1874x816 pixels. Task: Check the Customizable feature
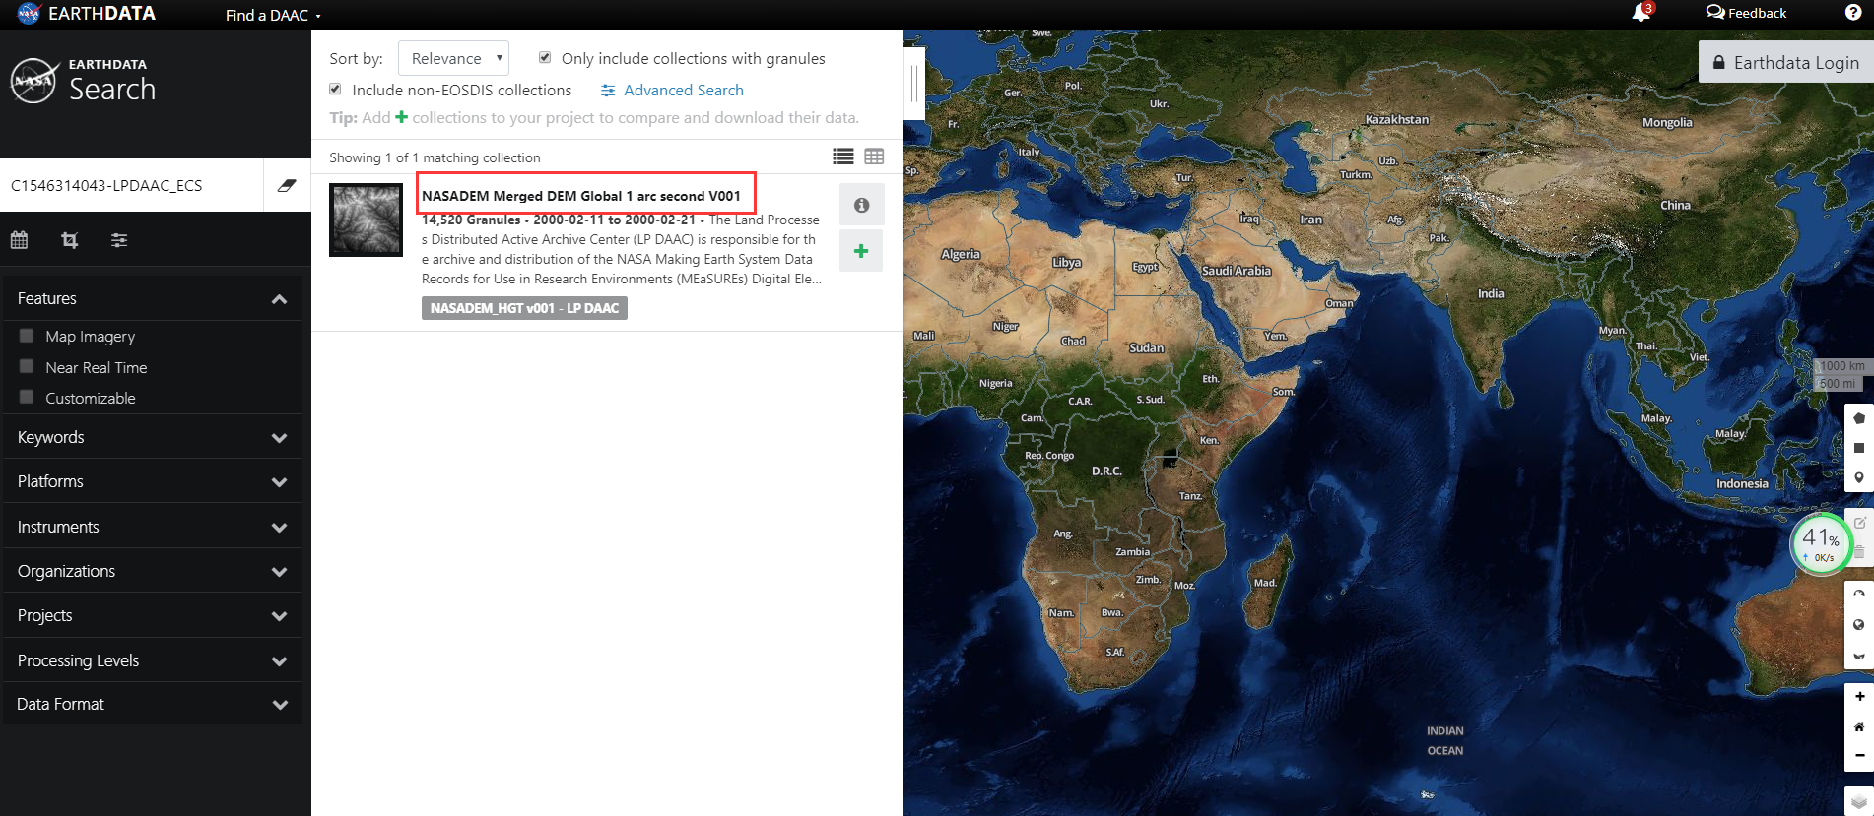[27, 397]
